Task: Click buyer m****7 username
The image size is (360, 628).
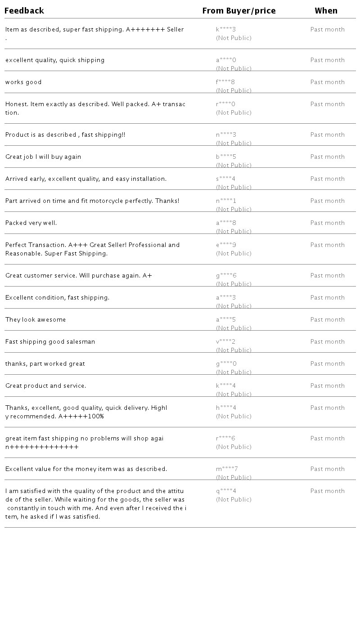Action: coord(227,469)
